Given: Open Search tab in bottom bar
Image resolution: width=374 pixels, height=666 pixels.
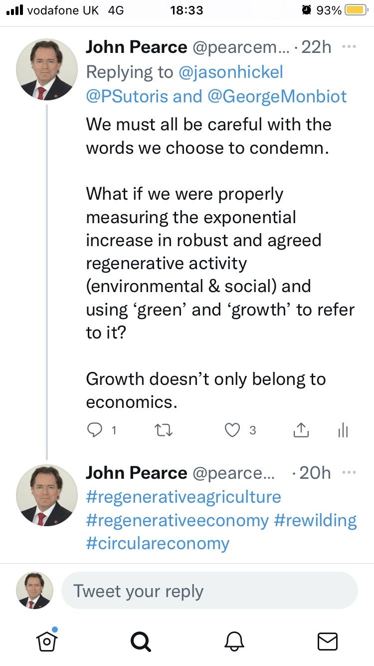Looking at the screenshot, I should 140,641.
